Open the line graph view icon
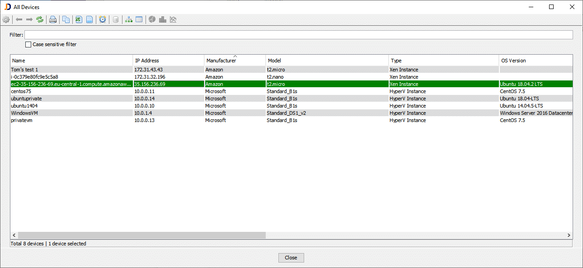The width and height of the screenshot is (583, 268). pos(173,19)
